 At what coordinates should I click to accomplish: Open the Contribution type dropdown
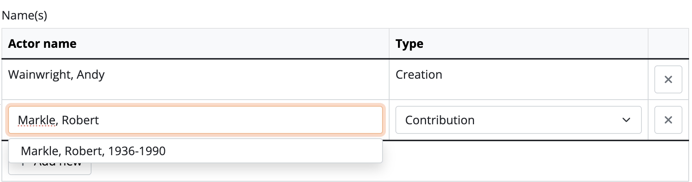[518, 120]
